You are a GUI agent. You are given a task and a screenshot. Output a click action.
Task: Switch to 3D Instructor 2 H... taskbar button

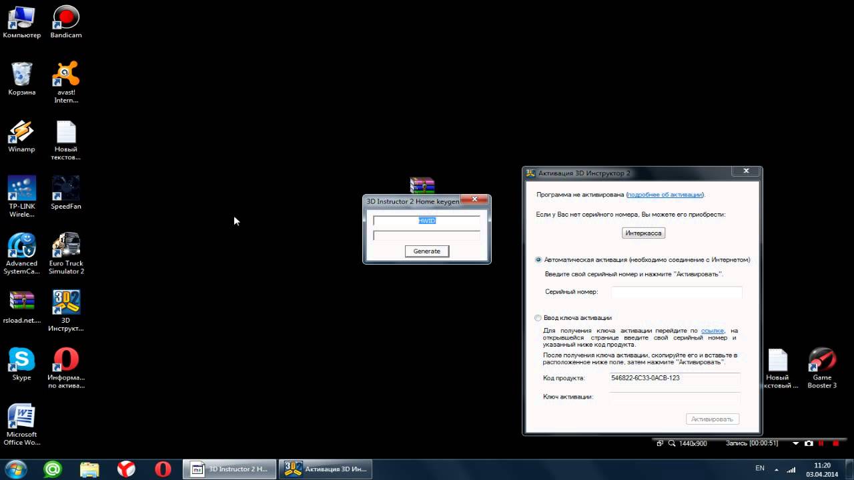coord(229,469)
